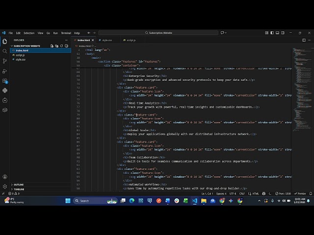Open the weather widget showing Partly sunny

point(14,201)
